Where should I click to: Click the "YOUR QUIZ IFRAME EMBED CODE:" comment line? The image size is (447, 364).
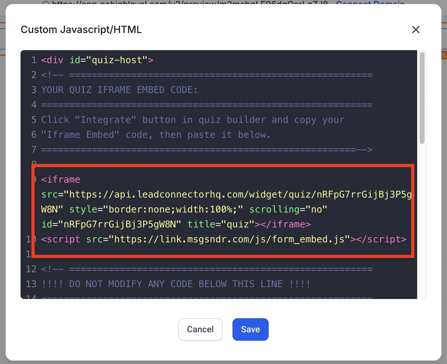[x=119, y=90]
